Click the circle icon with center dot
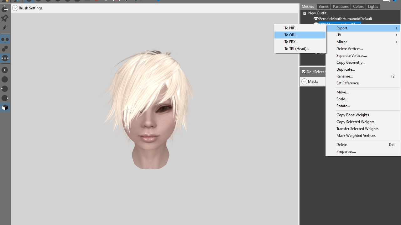401x225 pixels. pyautogui.click(x=5, y=70)
